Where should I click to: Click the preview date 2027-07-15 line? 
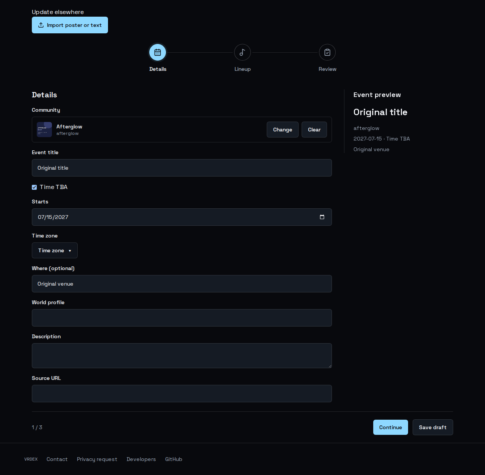click(x=382, y=139)
